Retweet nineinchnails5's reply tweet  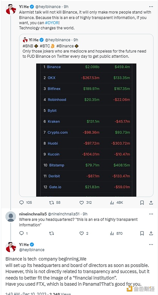point(51,233)
